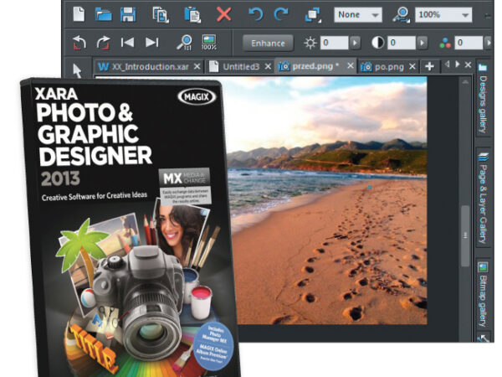Click the red Delete X icon
The width and height of the screenshot is (502, 377).
pos(223,14)
